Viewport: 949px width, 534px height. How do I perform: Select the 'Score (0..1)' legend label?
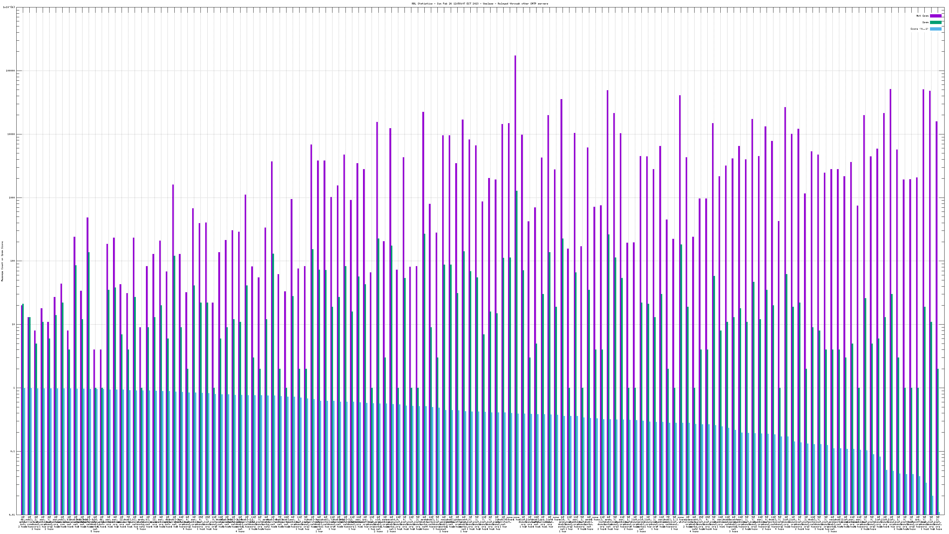pos(919,29)
